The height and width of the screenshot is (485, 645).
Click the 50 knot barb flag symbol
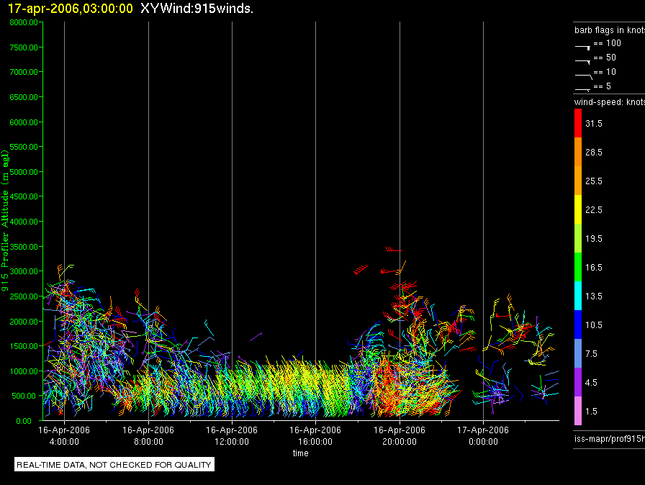[583, 62]
